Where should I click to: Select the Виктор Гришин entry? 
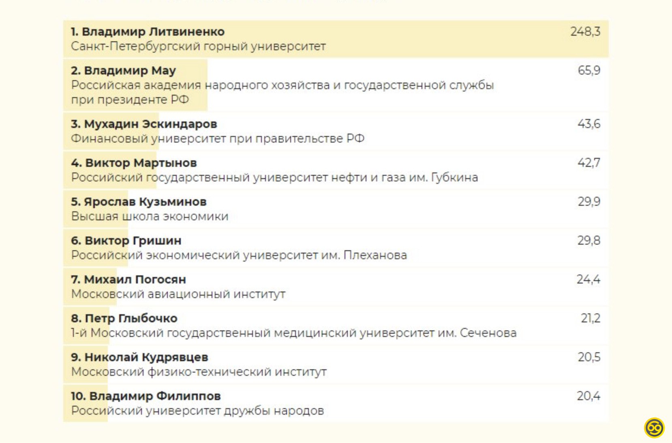pos(126,241)
